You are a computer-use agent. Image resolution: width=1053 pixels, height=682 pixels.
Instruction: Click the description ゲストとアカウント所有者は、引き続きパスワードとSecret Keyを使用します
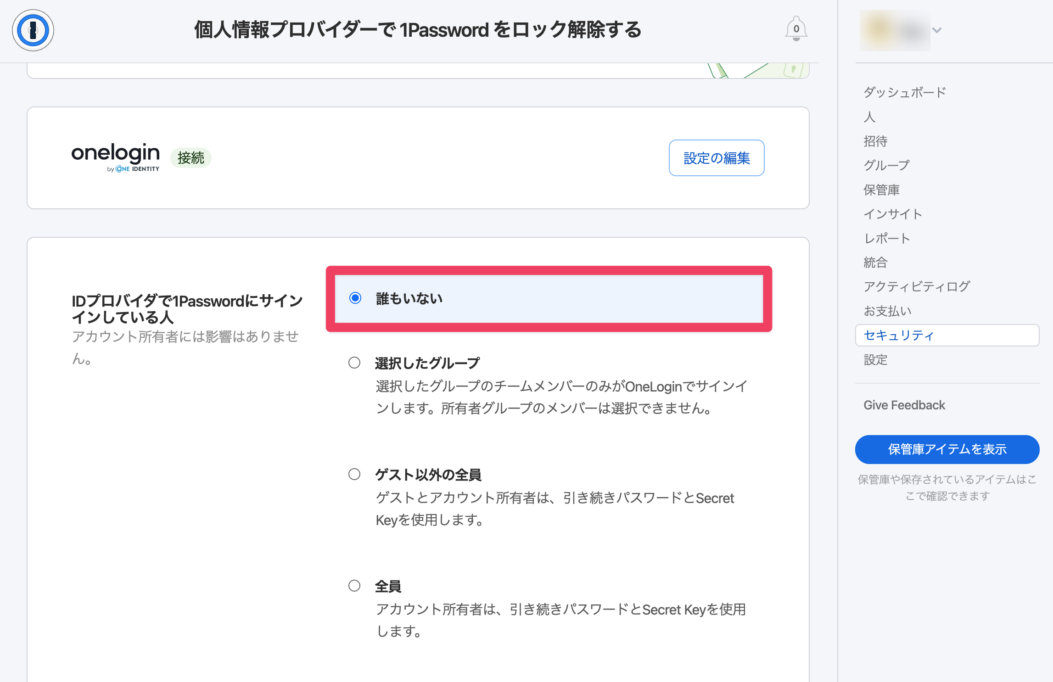(x=555, y=509)
